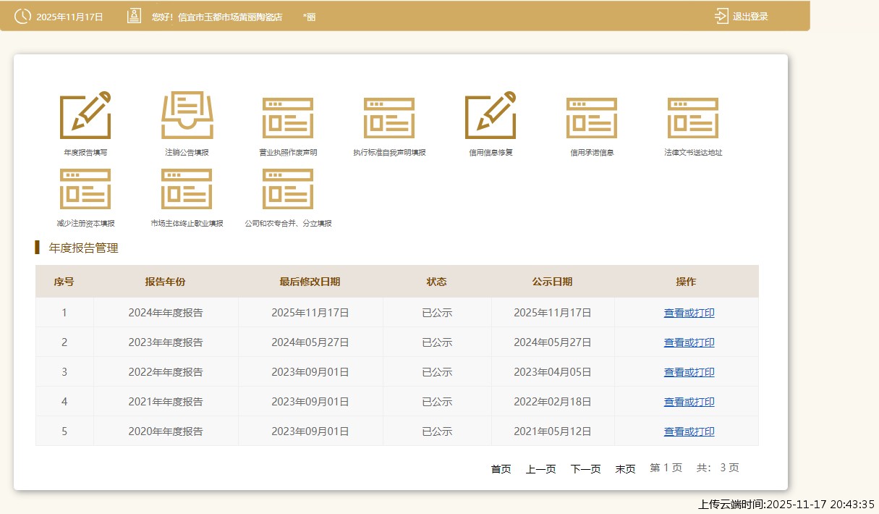Open 信用信息修复 icon

point(491,116)
